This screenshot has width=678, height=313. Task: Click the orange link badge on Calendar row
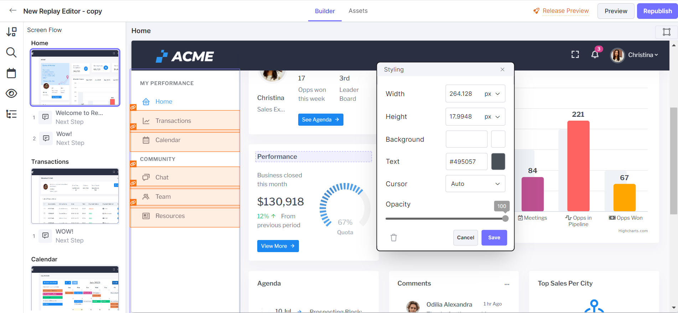tap(133, 126)
